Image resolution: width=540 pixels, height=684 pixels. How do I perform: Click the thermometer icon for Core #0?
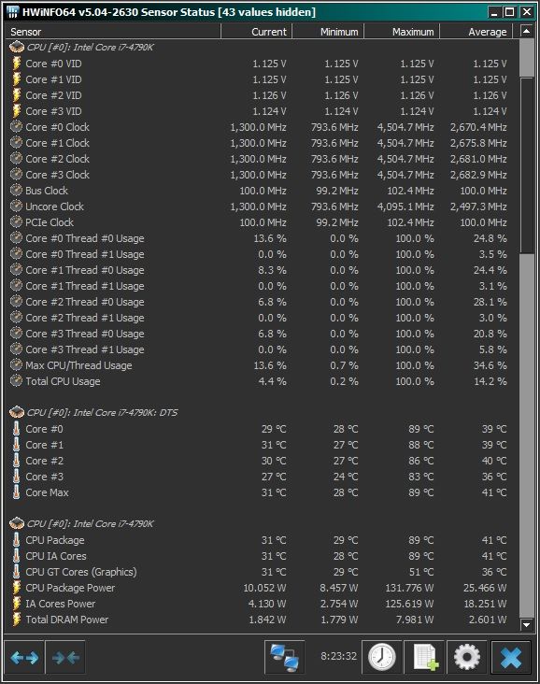(x=16, y=429)
